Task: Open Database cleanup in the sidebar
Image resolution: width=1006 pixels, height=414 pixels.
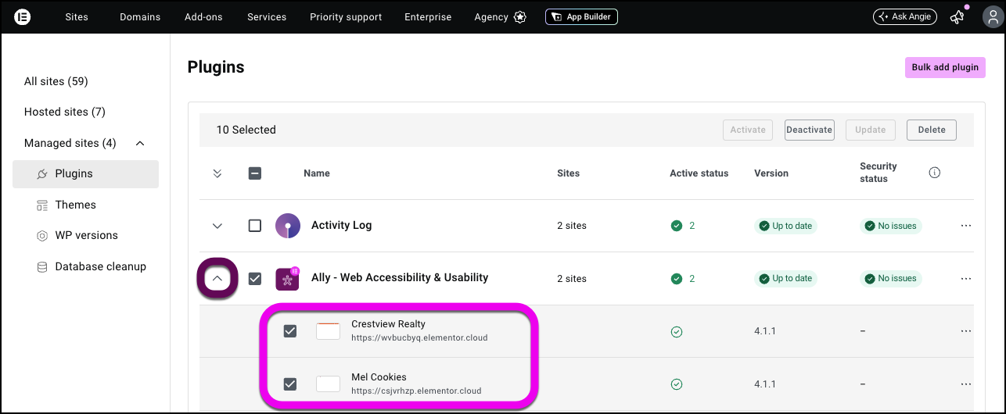Action: [x=100, y=266]
